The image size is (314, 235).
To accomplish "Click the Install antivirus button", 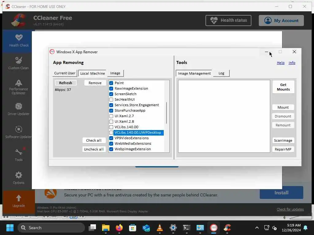I will click(281, 193).
